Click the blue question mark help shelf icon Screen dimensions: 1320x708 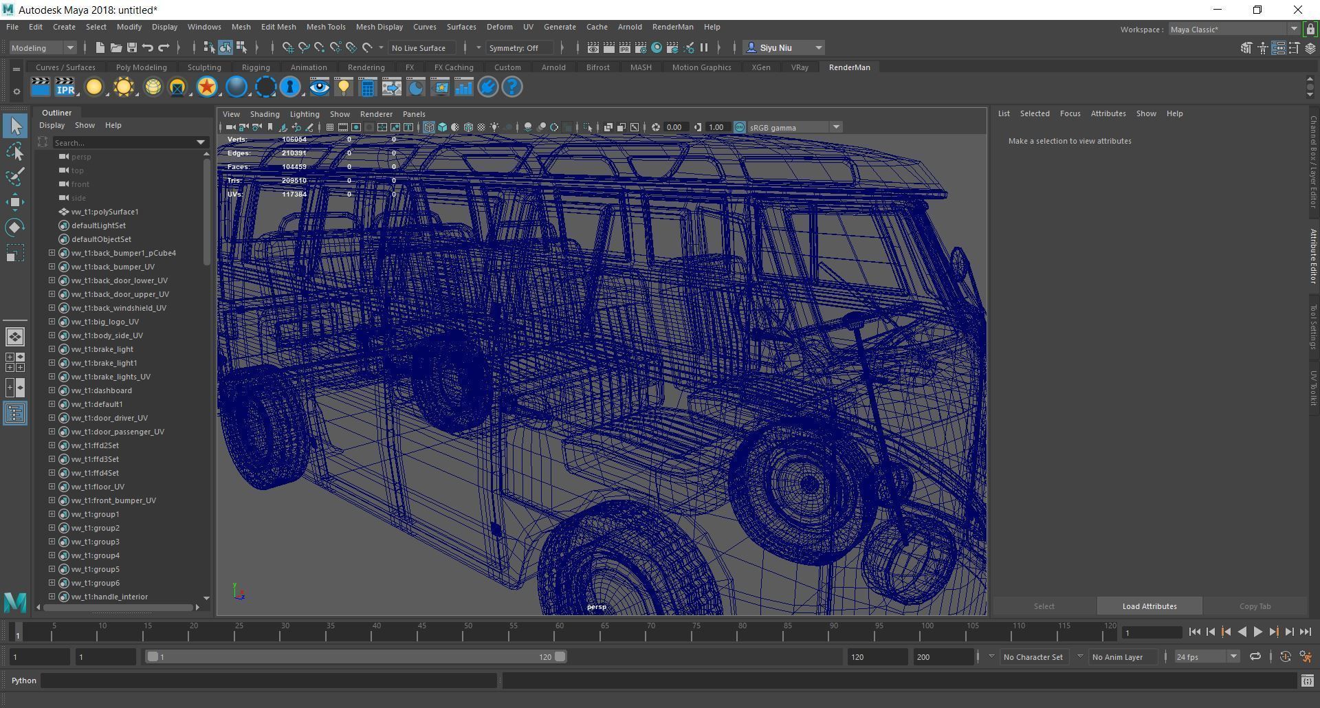tap(512, 87)
